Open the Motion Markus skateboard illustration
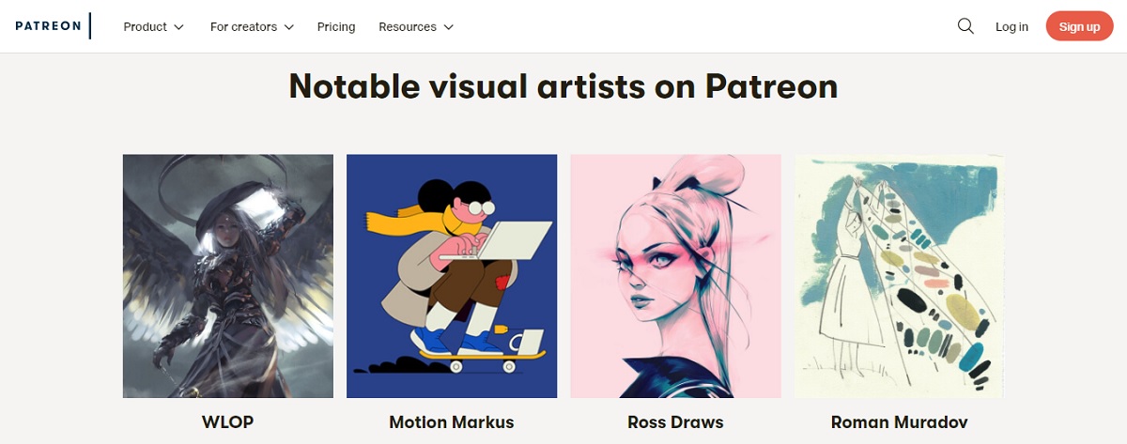Viewport: 1127px width, 444px height. coord(452,276)
